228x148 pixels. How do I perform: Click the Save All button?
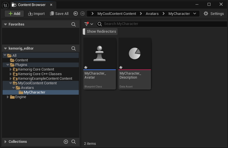[x=59, y=13]
